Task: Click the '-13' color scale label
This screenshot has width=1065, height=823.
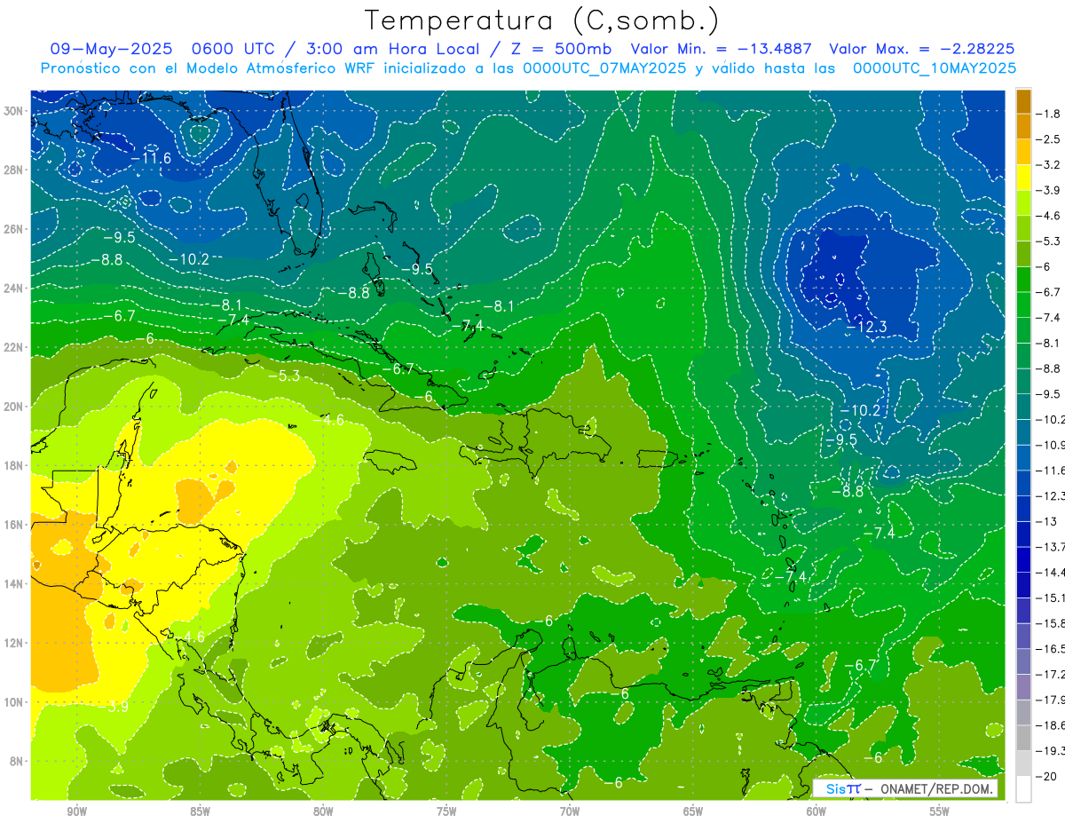Action: [x=1047, y=521]
